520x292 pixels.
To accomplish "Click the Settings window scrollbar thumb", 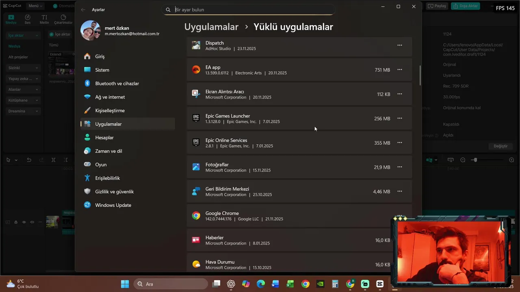I will click(420, 75).
